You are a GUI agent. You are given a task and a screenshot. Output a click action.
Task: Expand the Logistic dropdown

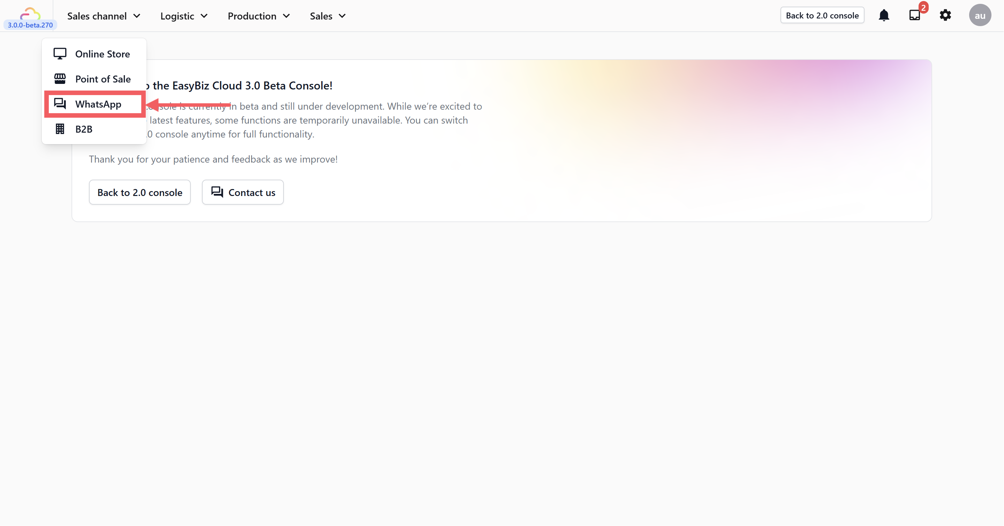pyautogui.click(x=184, y=16)
